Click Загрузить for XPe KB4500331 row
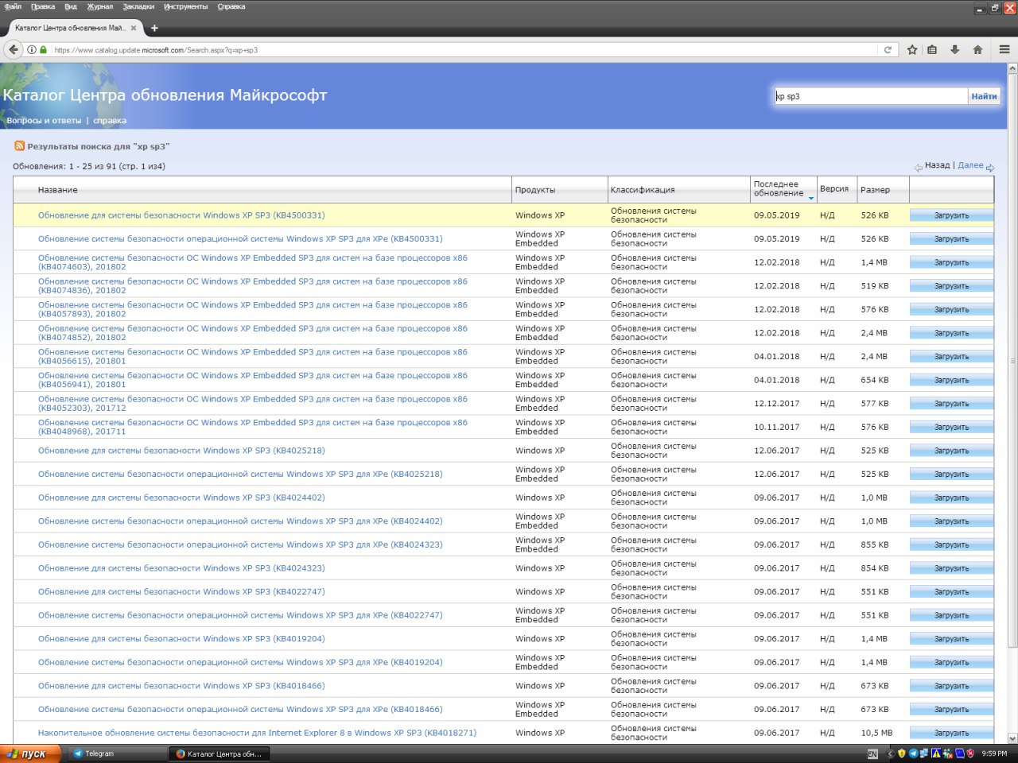This screenshot has width=1018, height=763. [951, 239]
